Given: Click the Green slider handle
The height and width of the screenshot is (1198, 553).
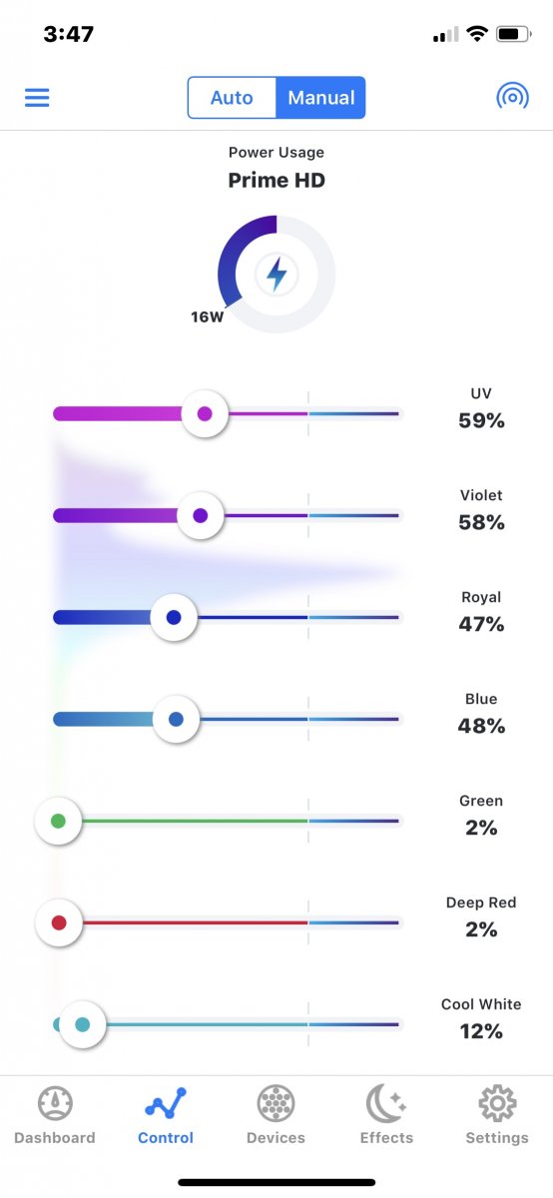Looking at the screenshot, I should pos(58,822).
